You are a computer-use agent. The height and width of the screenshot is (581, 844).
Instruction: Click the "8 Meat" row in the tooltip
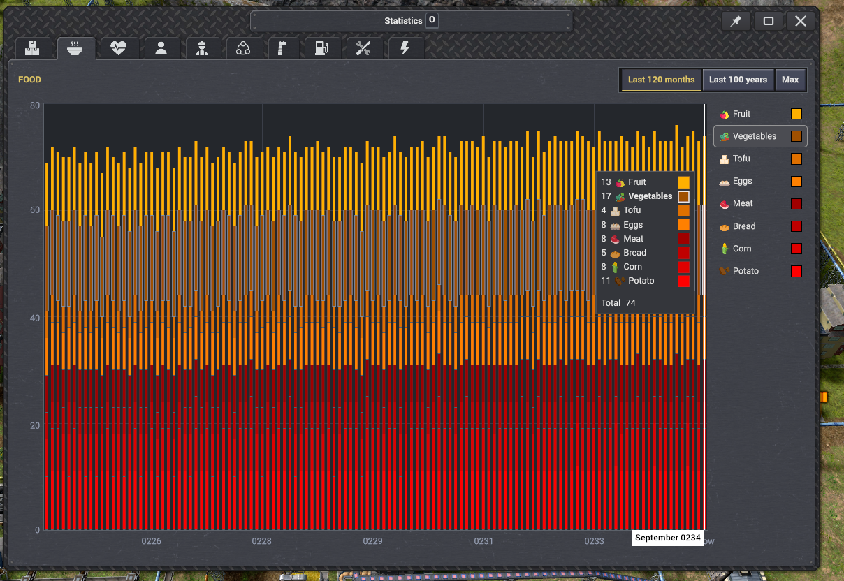pyautogui.click(x=645, y=239)
